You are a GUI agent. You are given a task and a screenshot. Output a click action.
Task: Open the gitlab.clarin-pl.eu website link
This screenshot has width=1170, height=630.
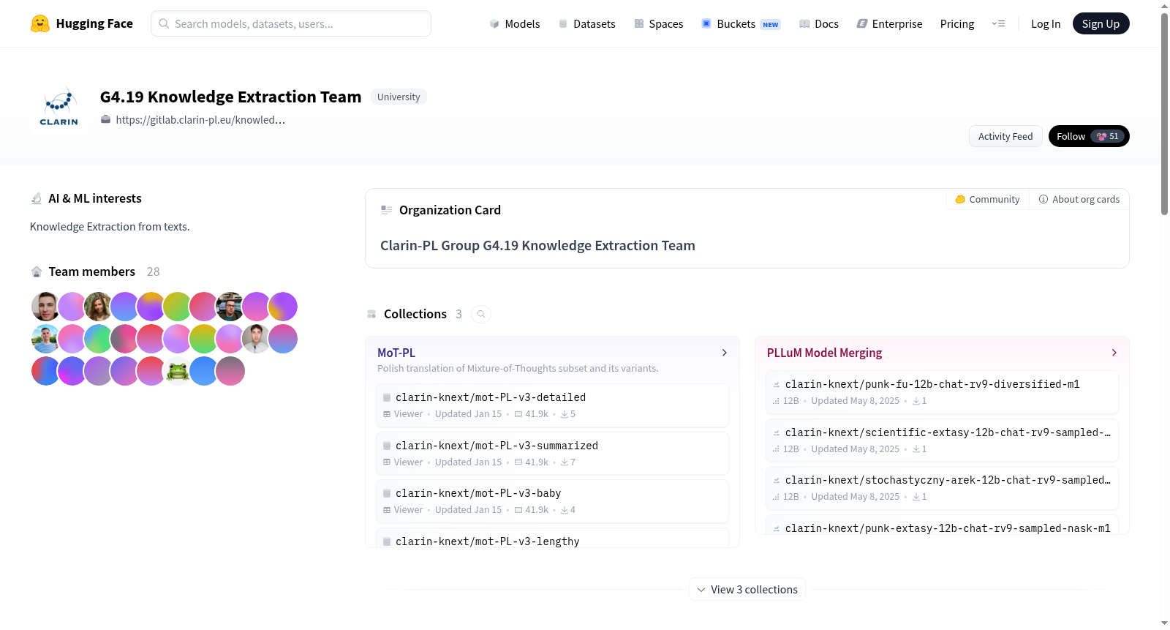(x=200, y=120)
